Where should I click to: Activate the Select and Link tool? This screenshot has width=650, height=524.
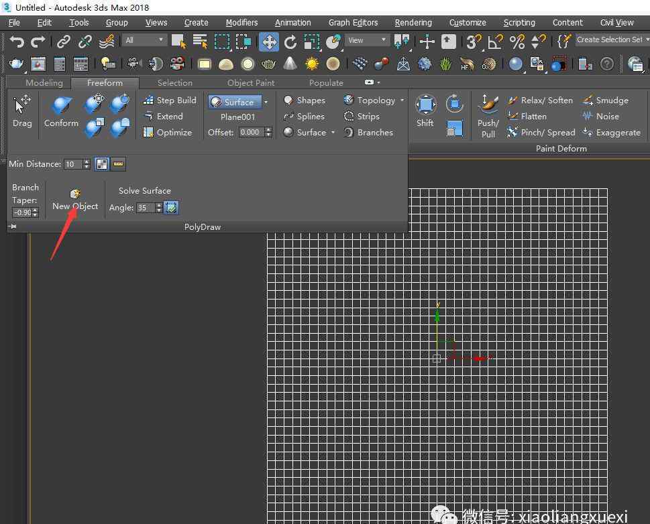tap(64, 42)
